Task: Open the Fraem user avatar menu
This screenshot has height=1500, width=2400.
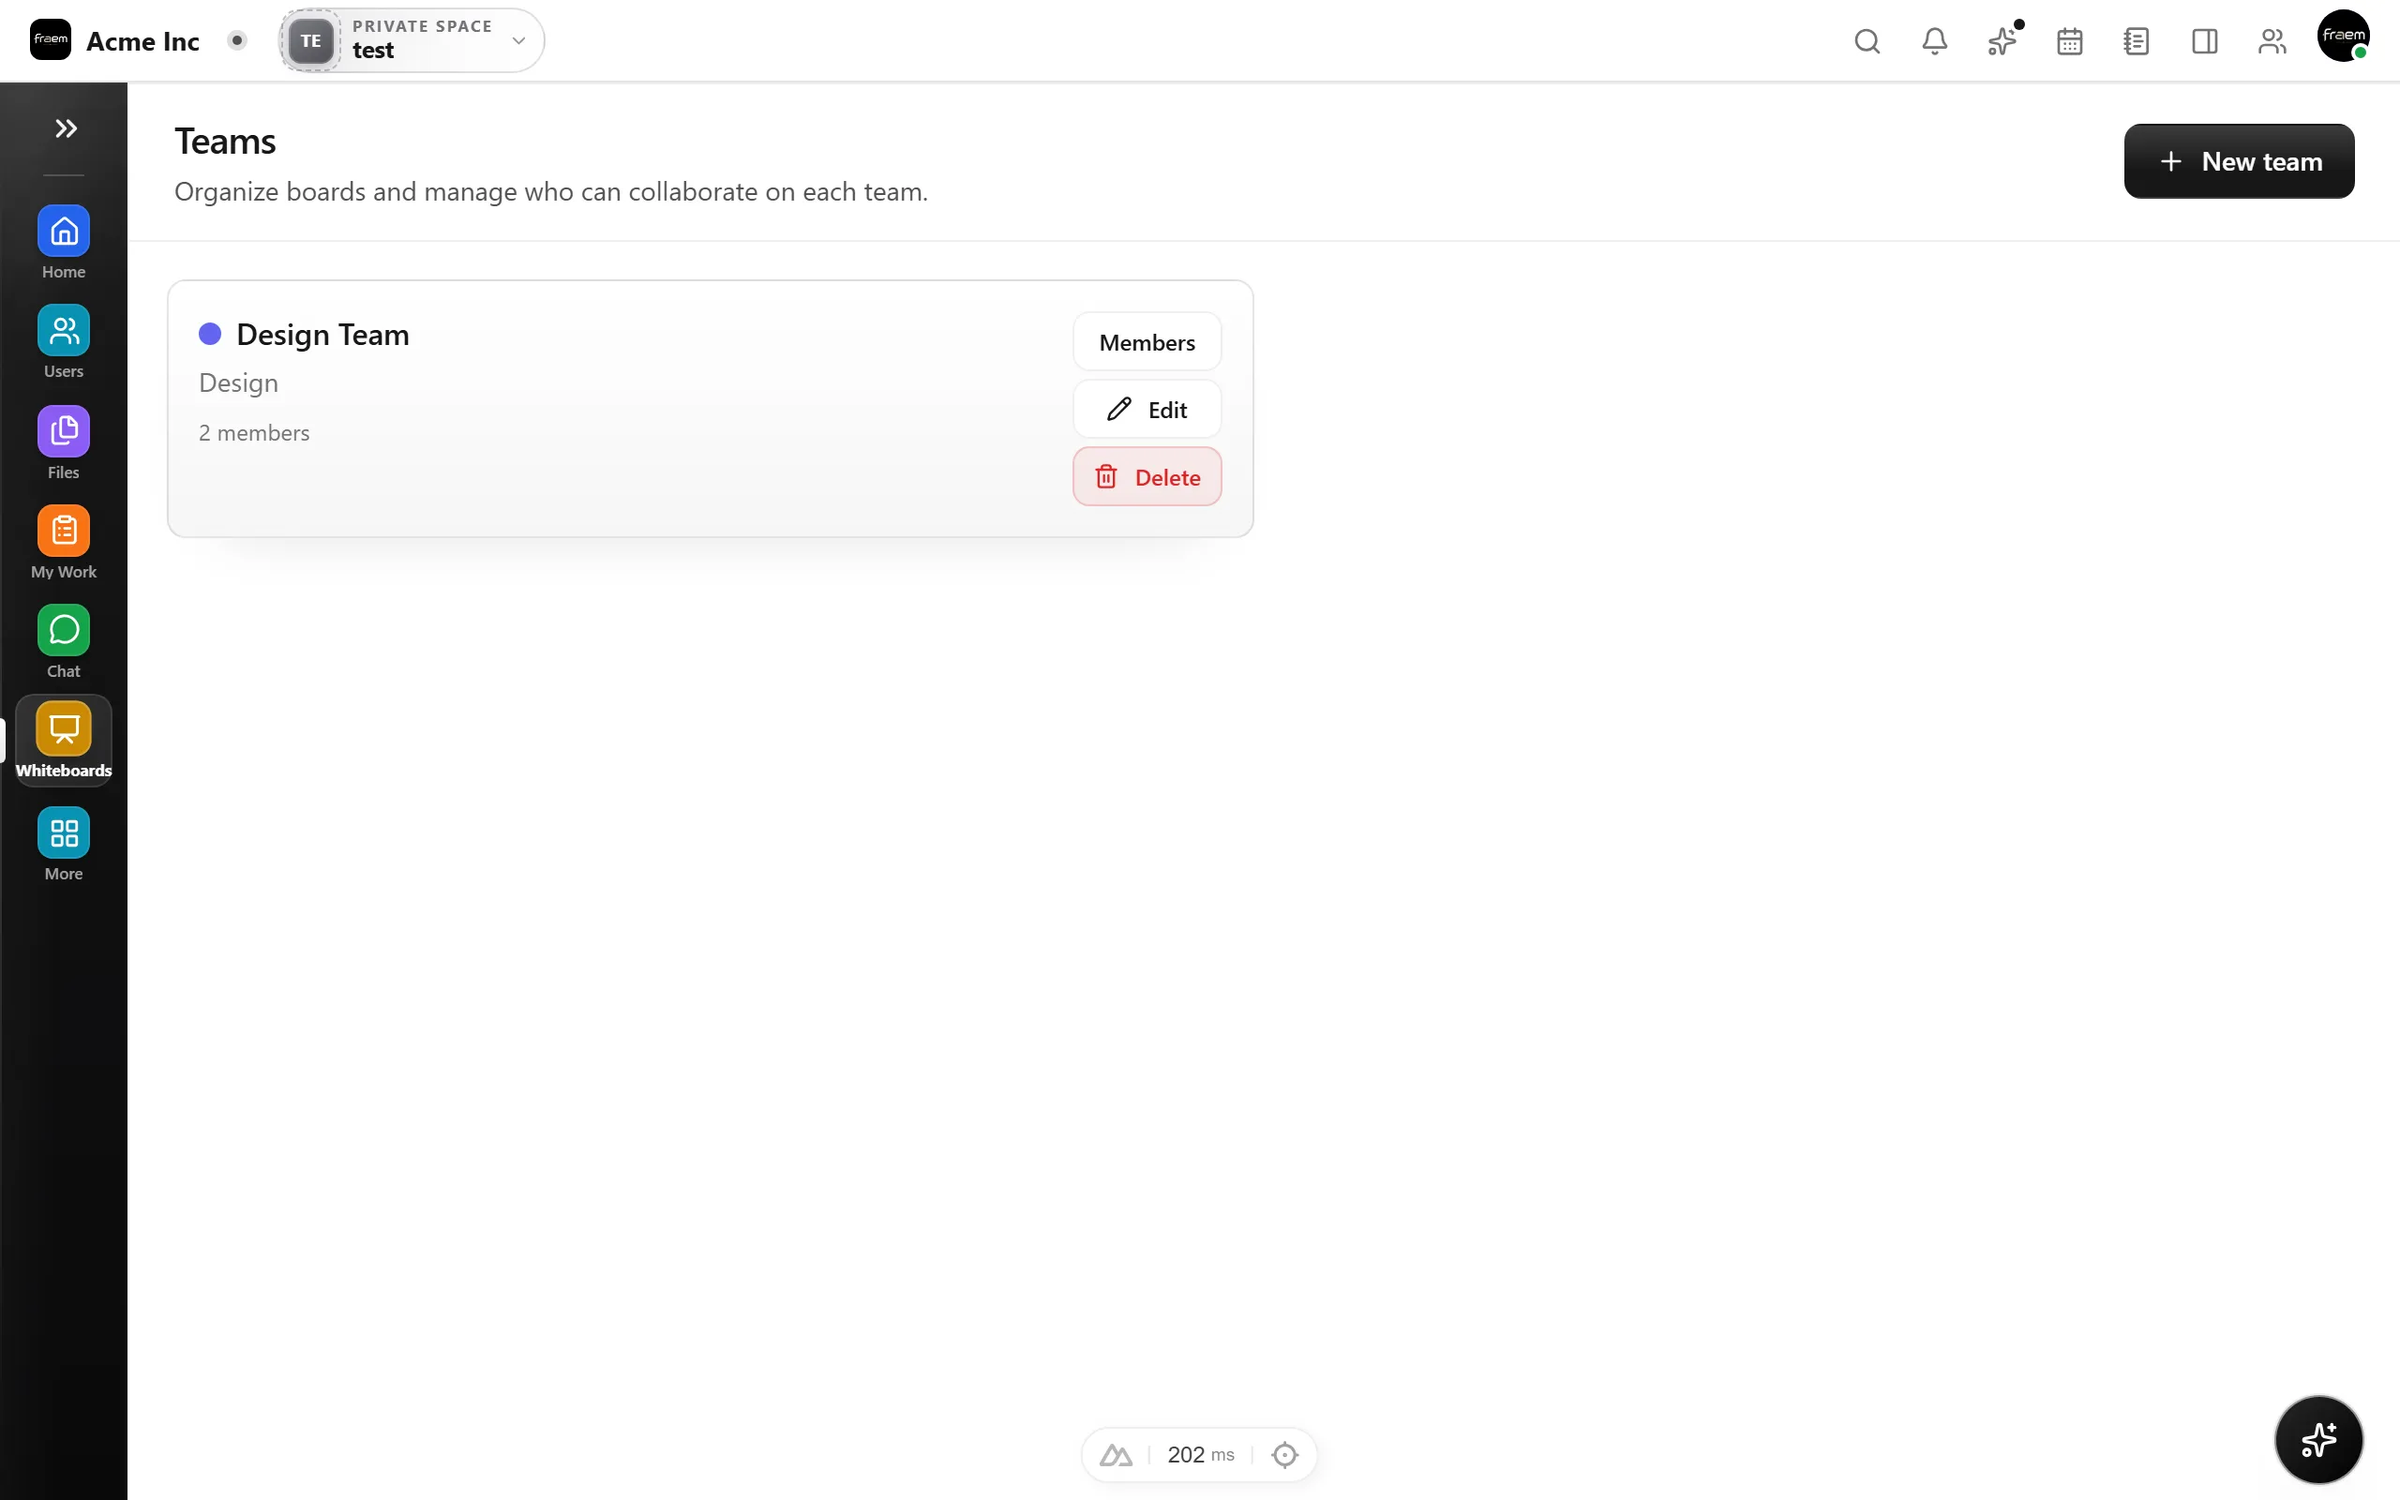Action: coord(2343,37)
